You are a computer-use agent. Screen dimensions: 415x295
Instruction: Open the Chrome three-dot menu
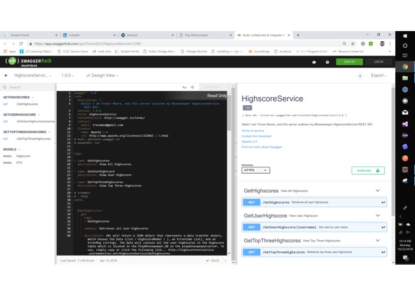tap(390, 44)
